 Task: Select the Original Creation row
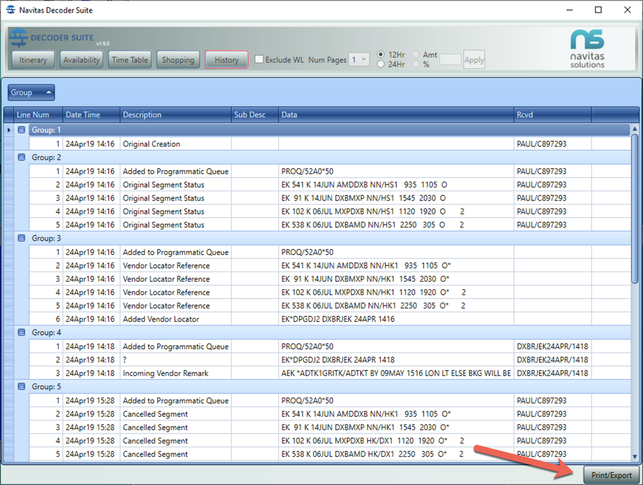coord(330,144)
